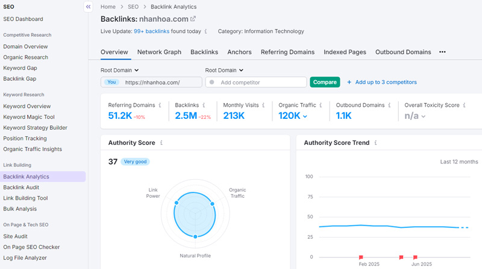The height and width of the screenshot is (269, 482).
Task: Click info icon beside Authority Score Trend
Action: click(x=375, y=143)
